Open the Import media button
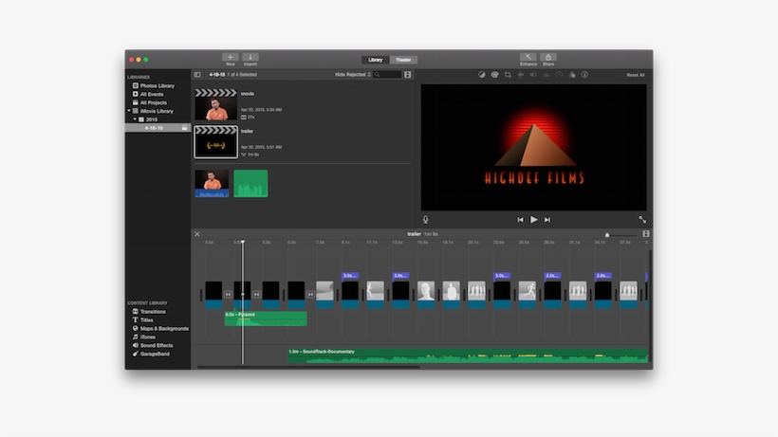The width and height of the screenshot is (778, 437). [250, 58]
